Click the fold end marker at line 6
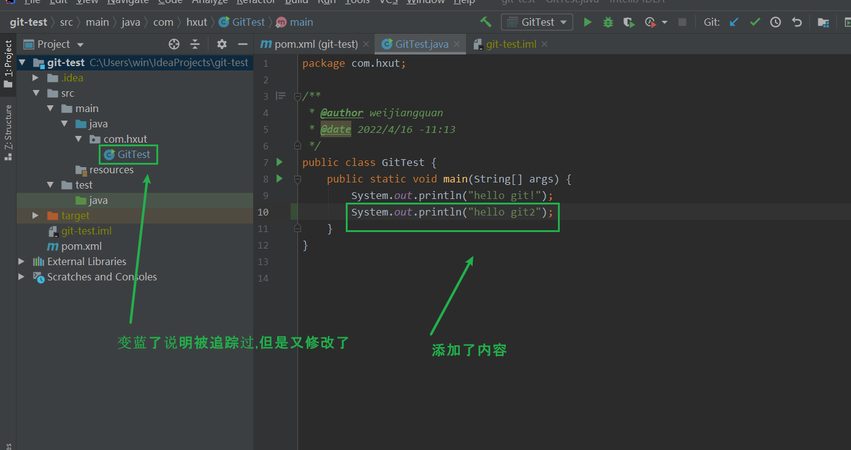 tap(297, 146)
